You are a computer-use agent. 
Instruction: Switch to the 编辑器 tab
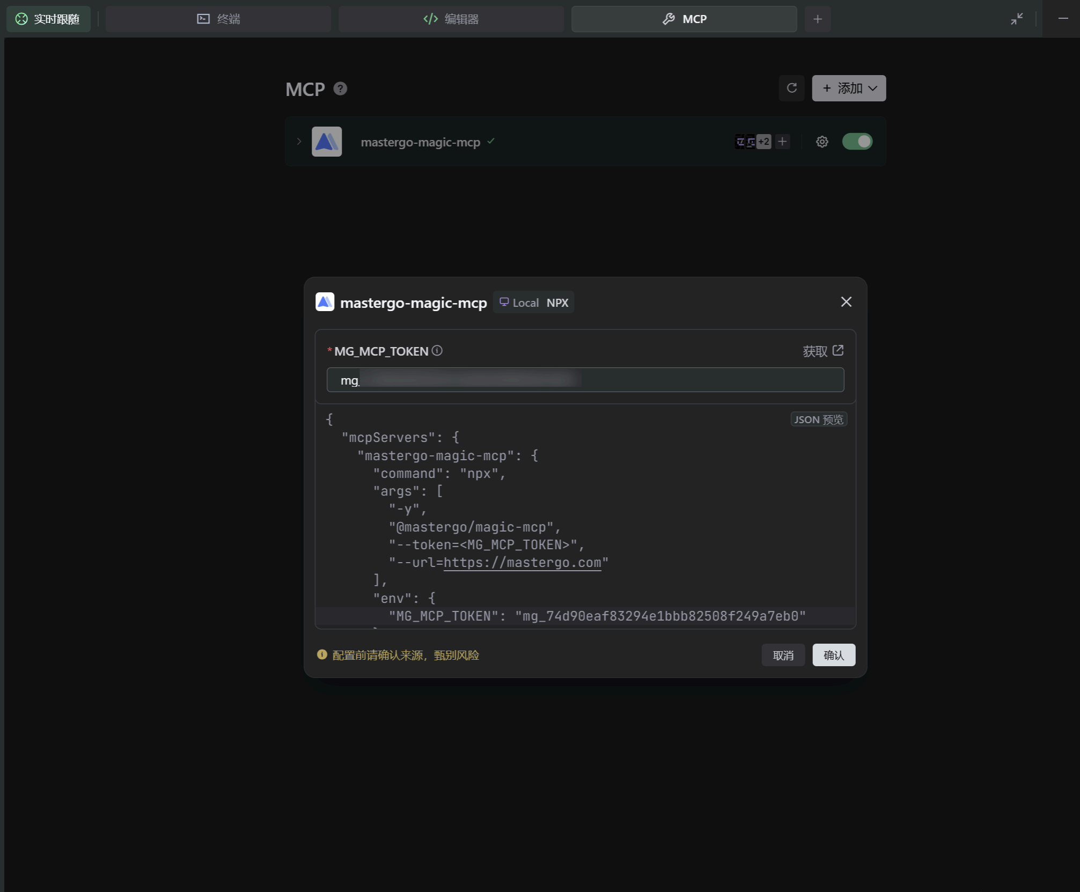(451, 19)
